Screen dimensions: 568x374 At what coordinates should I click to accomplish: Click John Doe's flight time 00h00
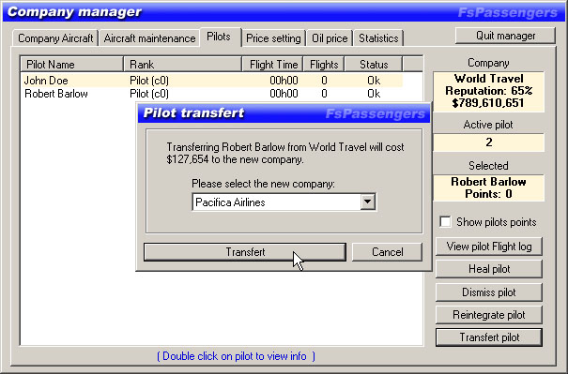click(284, 81)
